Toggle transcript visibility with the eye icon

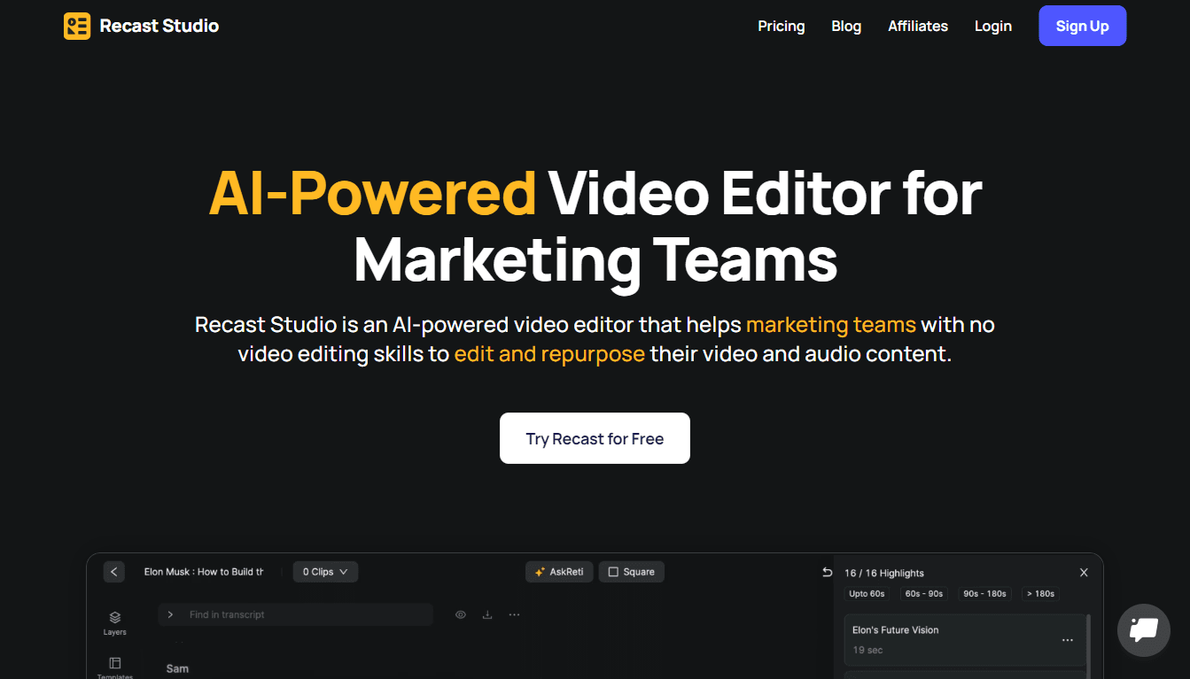pos(460,613)
